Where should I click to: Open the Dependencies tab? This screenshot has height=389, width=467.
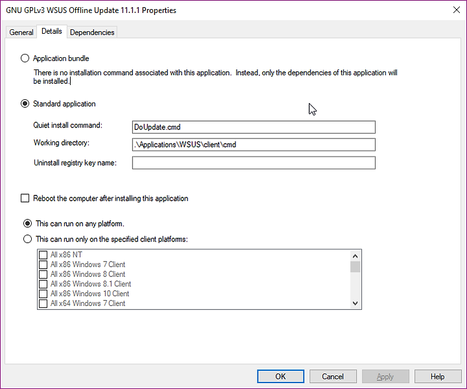[92, 32]
